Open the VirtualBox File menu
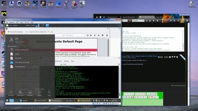This screenshot has height=111, width=198. [7, 23]
